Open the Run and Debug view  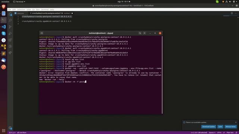click(x=10, y=33)
